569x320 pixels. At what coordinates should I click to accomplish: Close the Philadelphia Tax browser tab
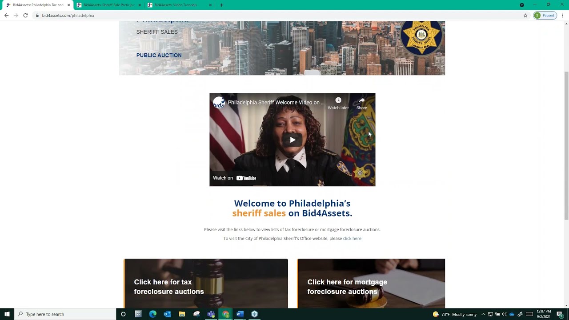point(68,5)
